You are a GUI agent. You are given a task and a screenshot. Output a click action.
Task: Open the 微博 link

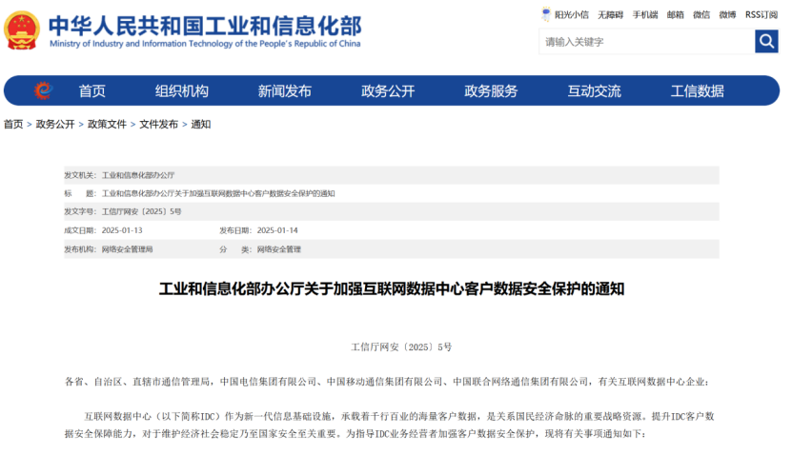(727, 14)
